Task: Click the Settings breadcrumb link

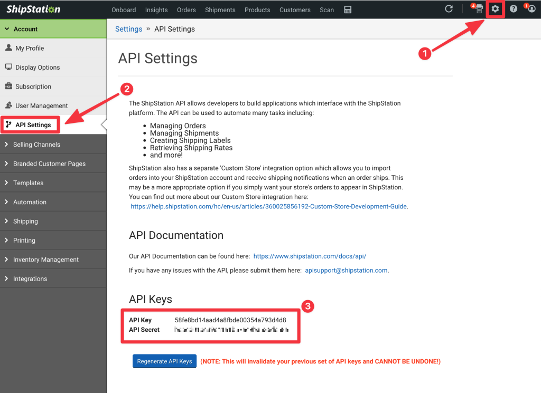Action: point(128,29)
